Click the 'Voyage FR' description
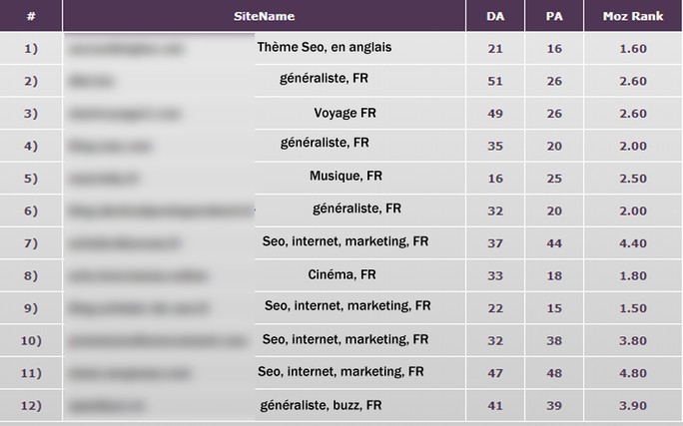Viewport: 683px width, 426px height. point(344,113)
